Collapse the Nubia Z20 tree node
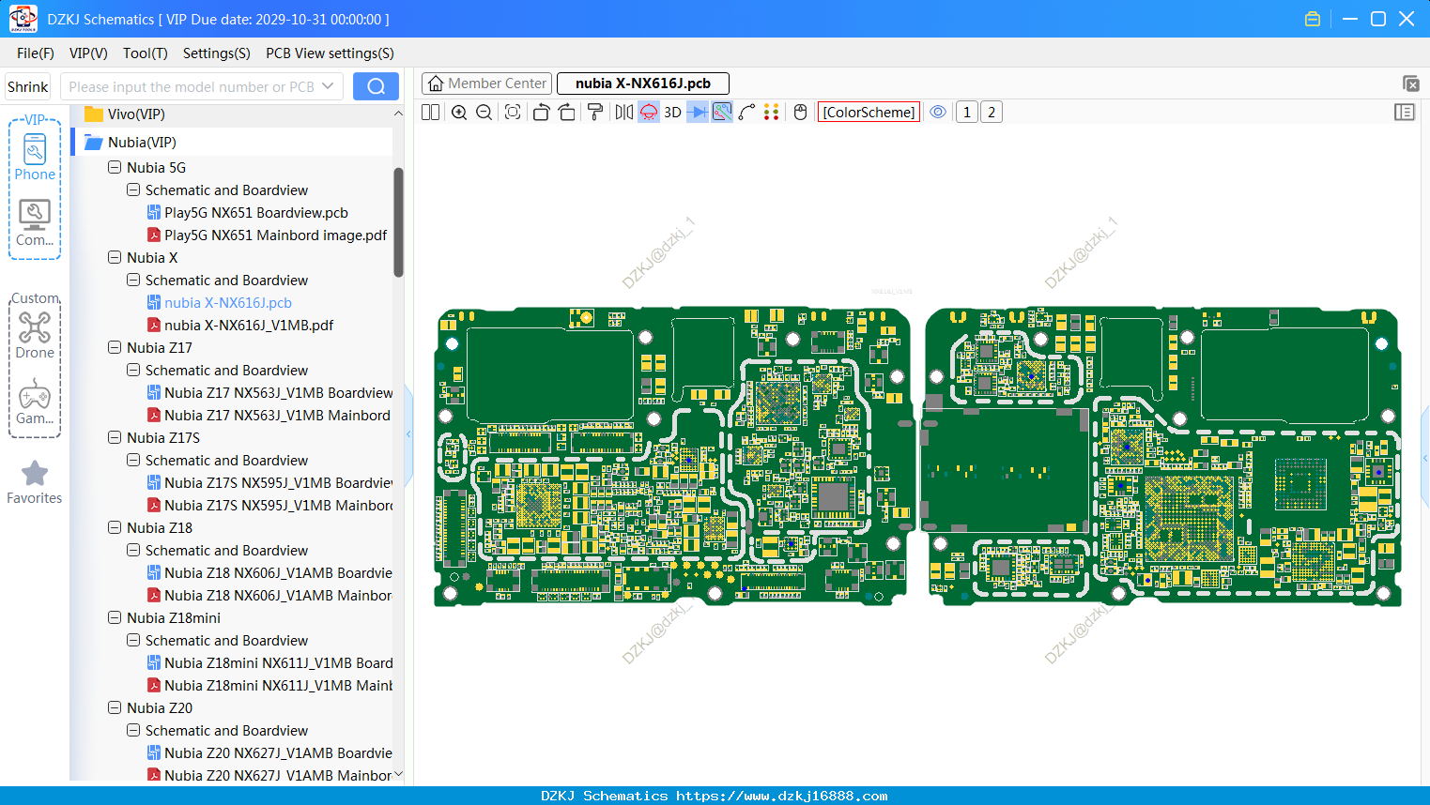 115,707
